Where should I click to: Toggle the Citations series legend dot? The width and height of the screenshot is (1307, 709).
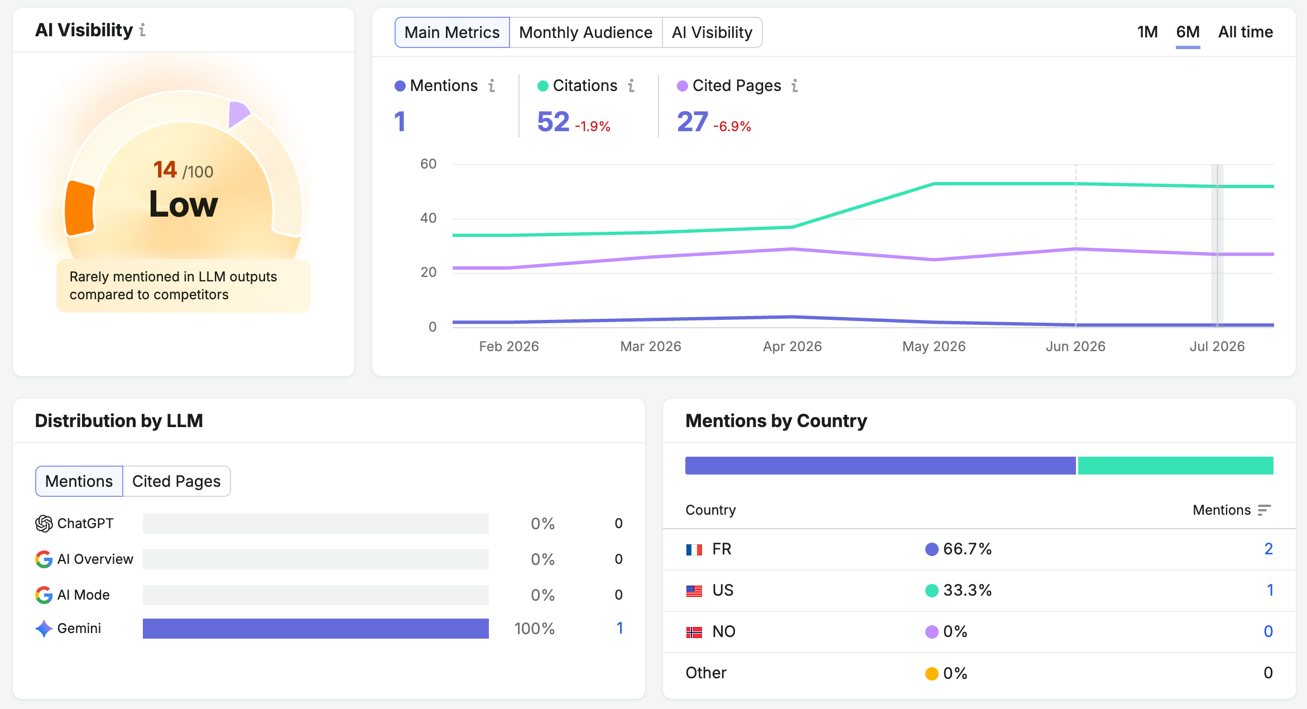[x=542, y=86]
